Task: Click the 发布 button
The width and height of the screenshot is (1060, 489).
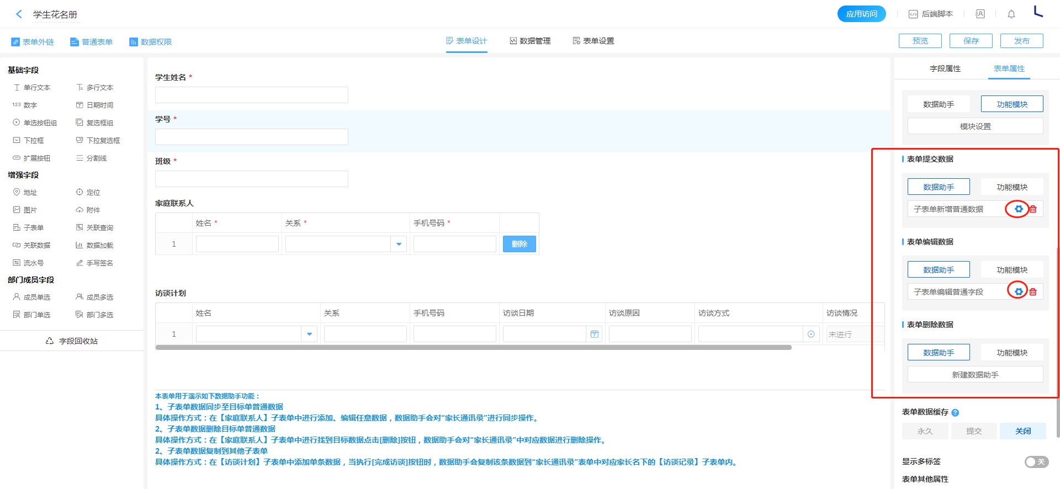Action: tap(1021, 41)
